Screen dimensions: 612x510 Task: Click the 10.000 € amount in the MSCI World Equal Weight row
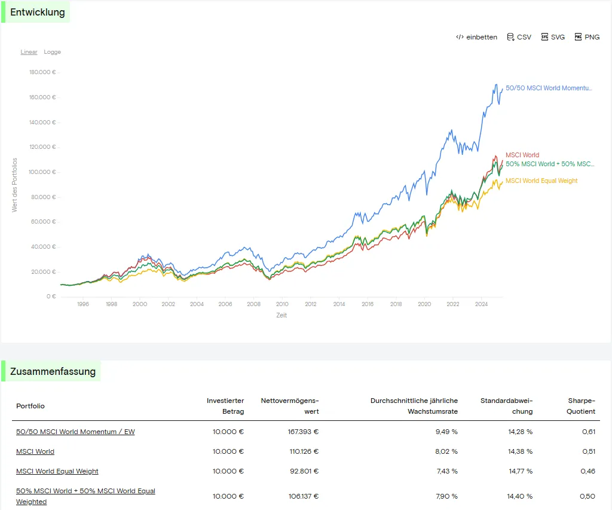click(228, 471)
